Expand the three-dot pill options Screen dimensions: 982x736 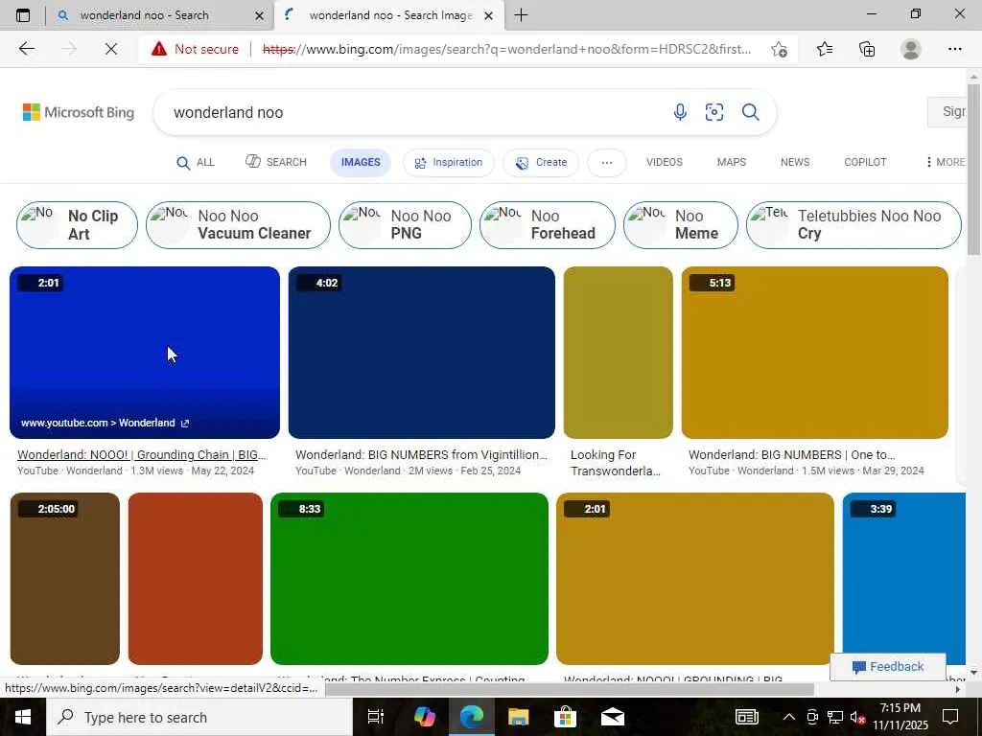pyautogui.click(x=606, y=162)
